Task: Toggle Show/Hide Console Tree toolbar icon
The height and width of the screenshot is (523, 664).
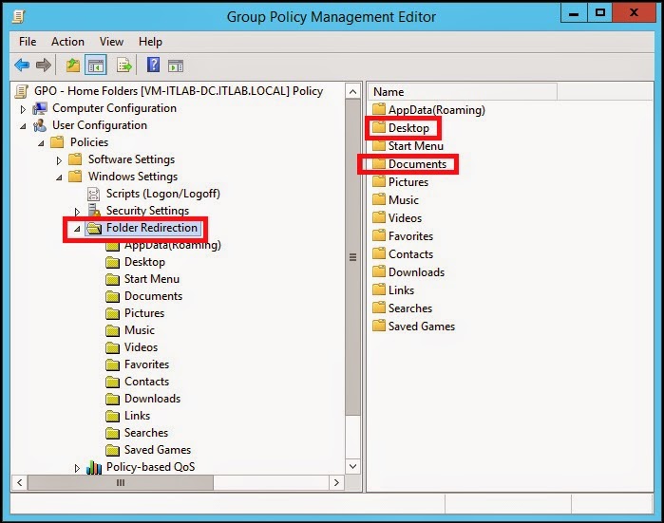Action: (x=96, y=65)
